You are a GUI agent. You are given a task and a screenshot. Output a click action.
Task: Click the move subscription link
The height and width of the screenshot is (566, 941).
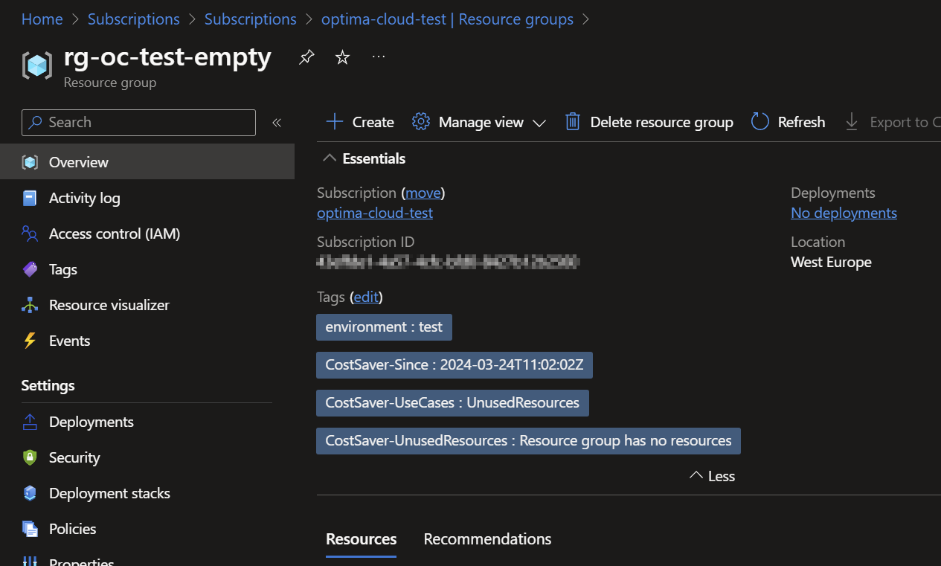click(423, 193)
